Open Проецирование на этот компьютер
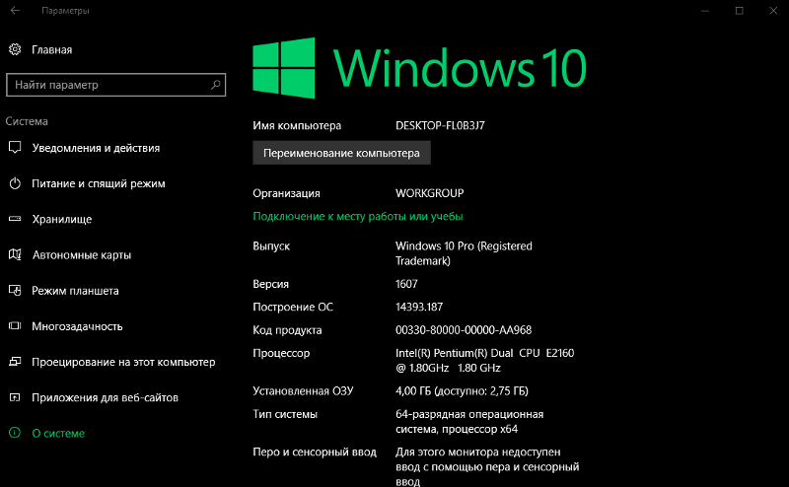The height and width of the screenshot is (487, 789). coord(123,362)
